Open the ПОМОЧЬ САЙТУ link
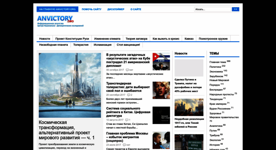Viewport: 276px width, 150px height. click(x=92, y=9)
